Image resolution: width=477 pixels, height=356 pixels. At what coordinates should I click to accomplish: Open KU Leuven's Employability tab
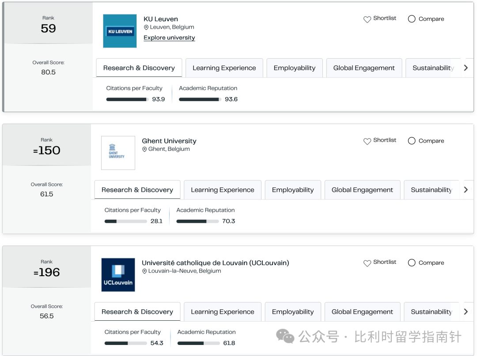295,68
